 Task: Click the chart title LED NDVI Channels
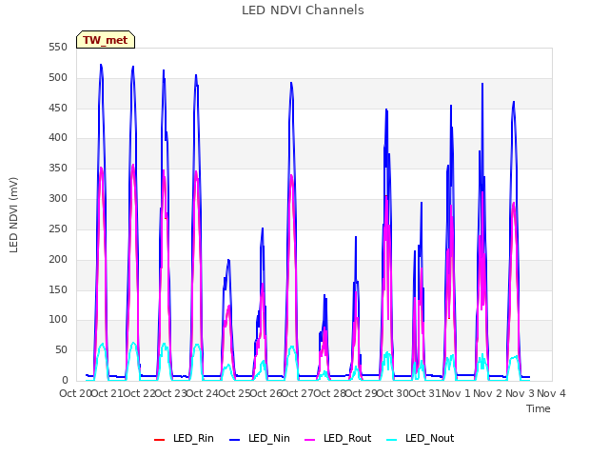click(303, 10)
